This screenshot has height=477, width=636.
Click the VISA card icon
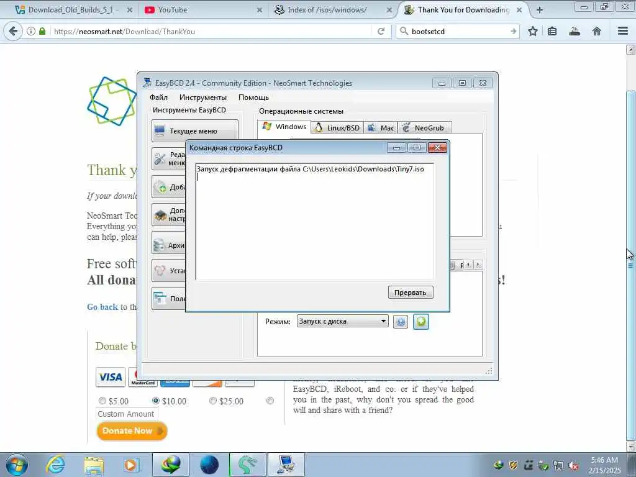click(x=111, y=377)
